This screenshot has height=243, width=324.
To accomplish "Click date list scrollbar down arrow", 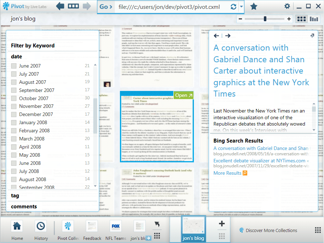I will [x=95, y=186].
